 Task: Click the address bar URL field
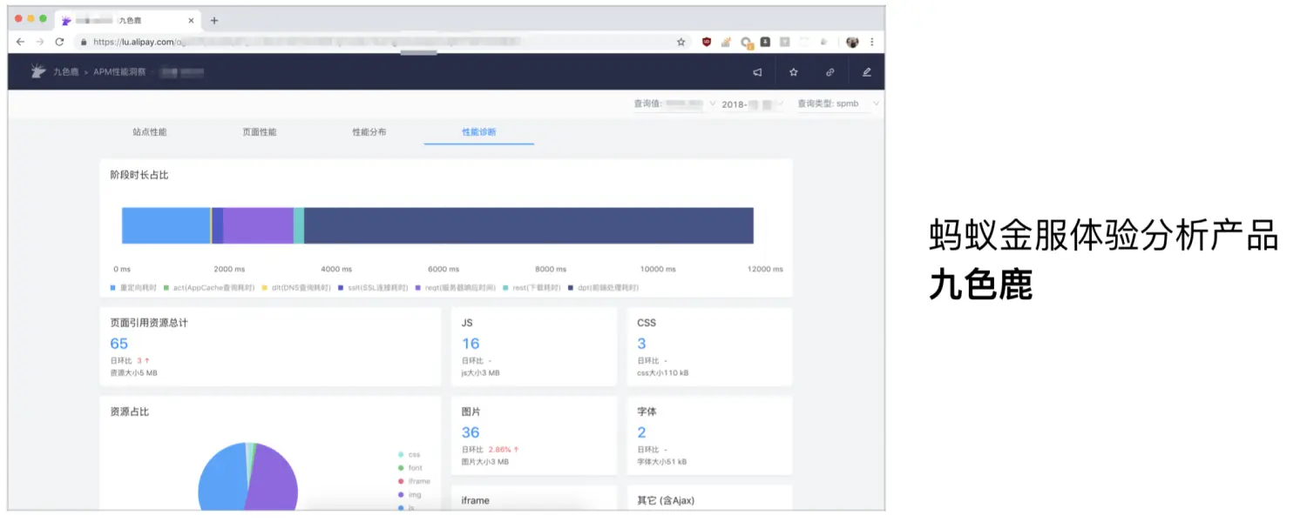point(383,42)
